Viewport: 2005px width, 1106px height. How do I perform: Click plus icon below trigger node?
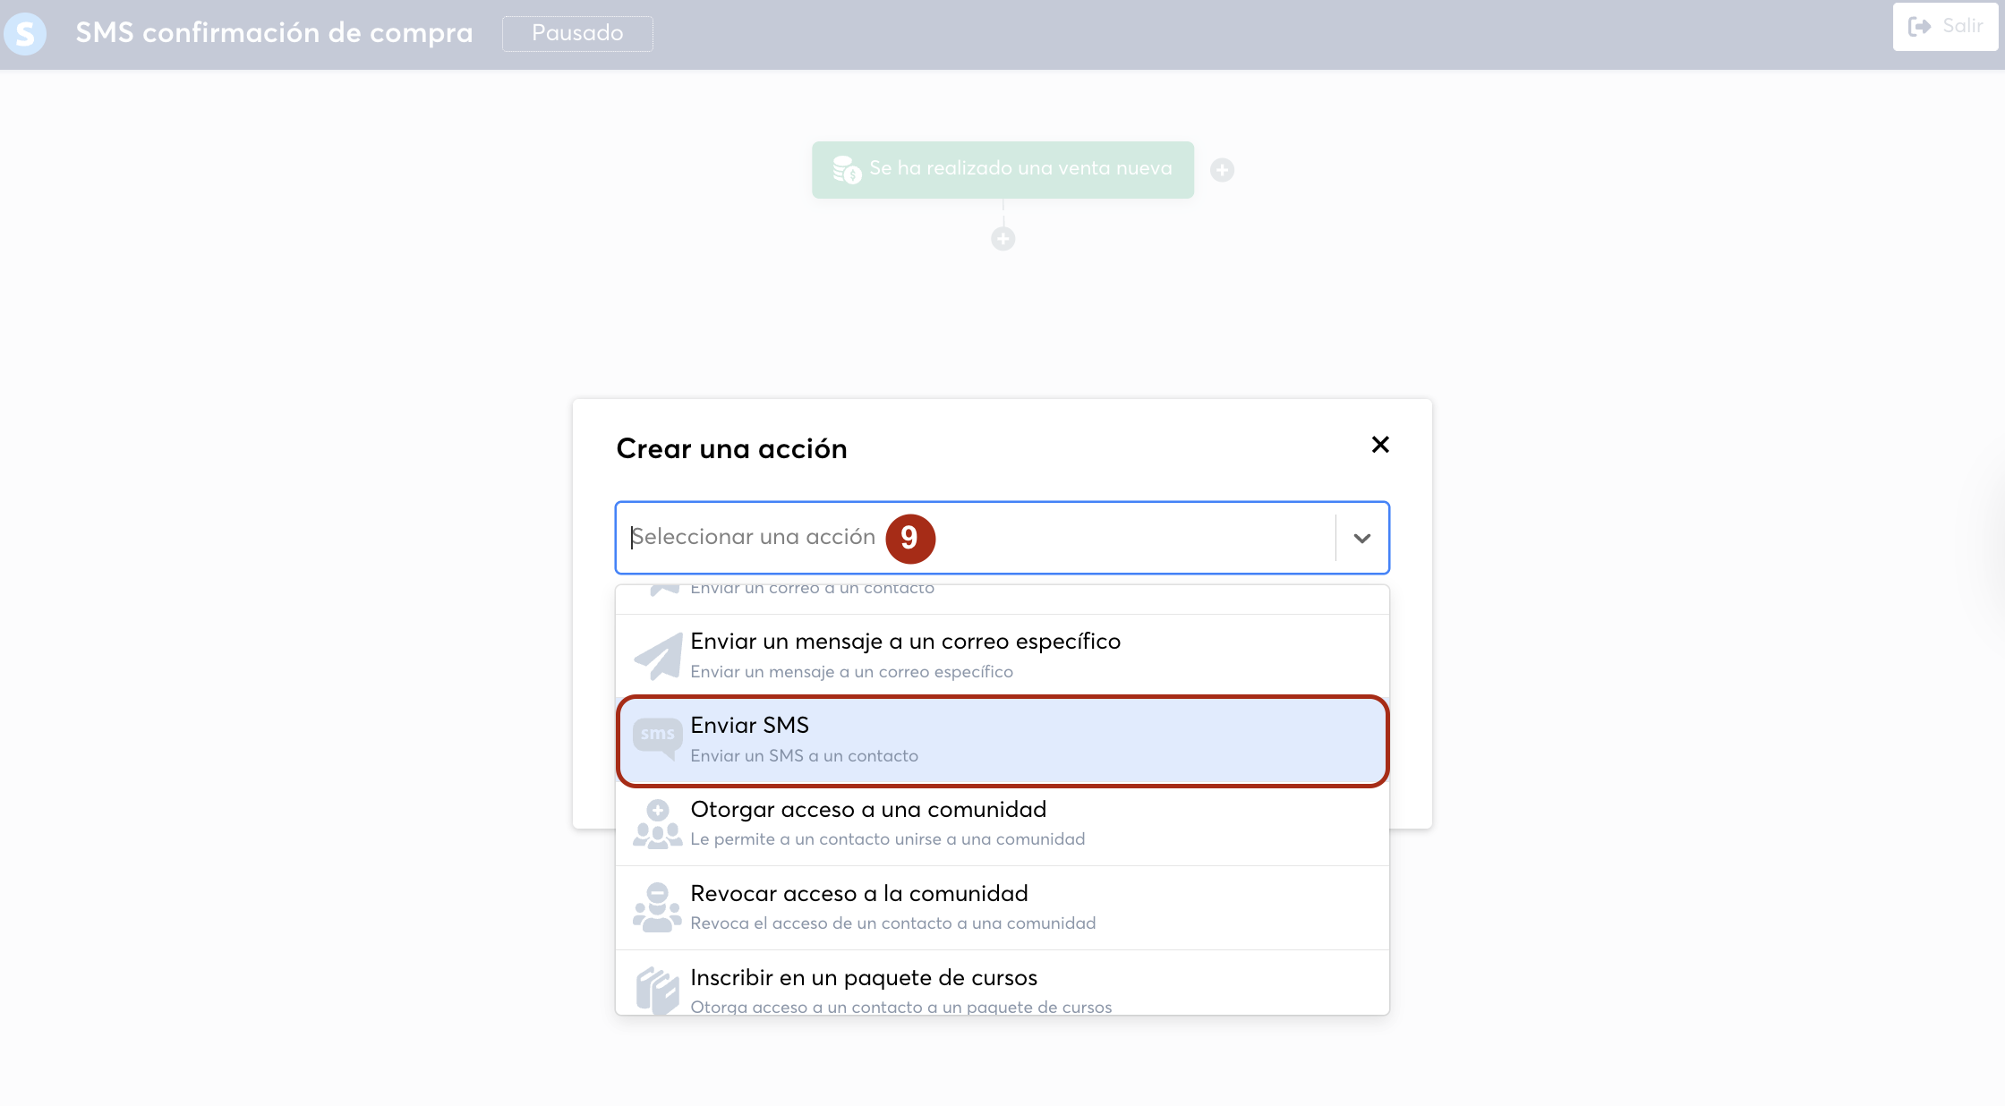(1002, 239)
